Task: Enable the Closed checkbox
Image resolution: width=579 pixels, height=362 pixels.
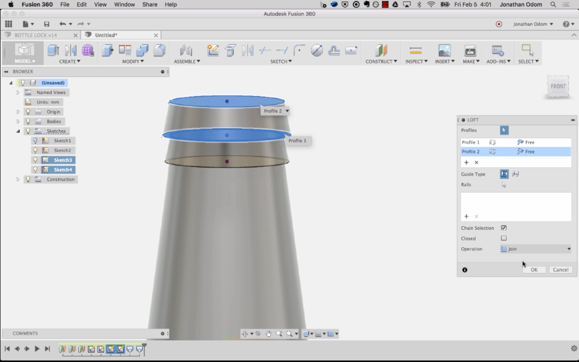Action: 504,238
